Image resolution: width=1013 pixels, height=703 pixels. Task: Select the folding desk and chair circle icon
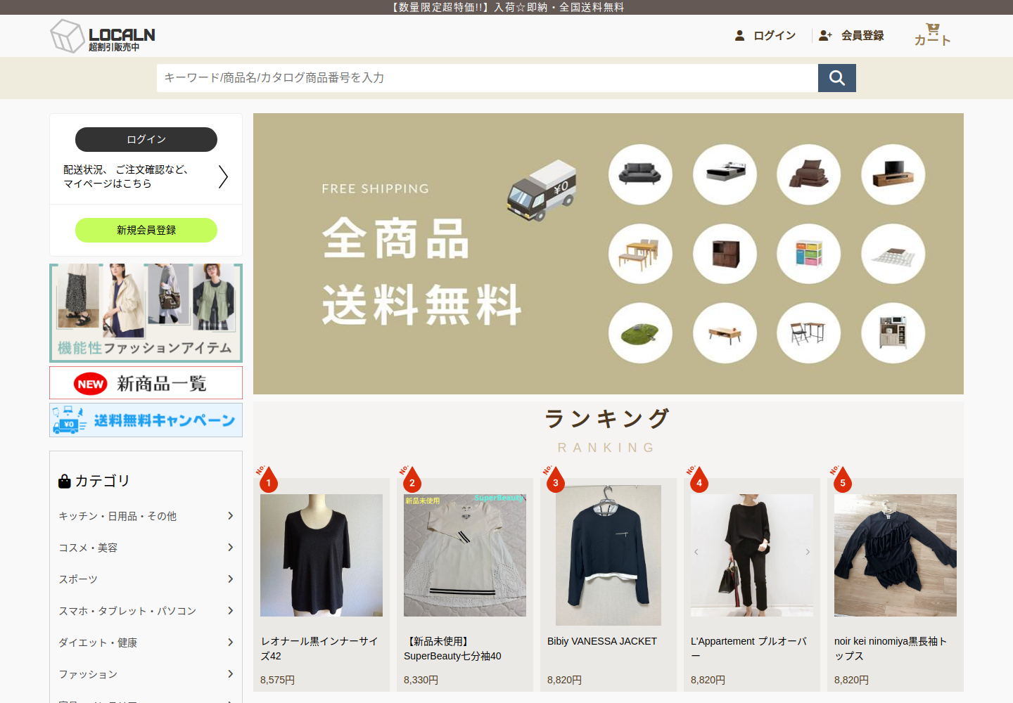click(808, 333)
